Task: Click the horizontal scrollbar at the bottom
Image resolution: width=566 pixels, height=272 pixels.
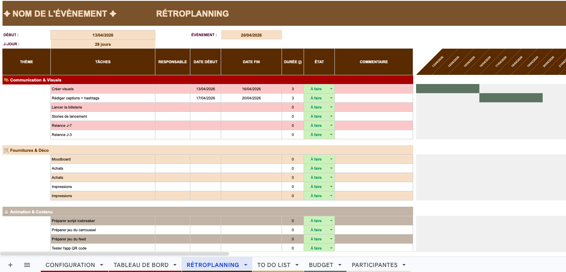Action: pyautogui.click(x=115, y=253)
